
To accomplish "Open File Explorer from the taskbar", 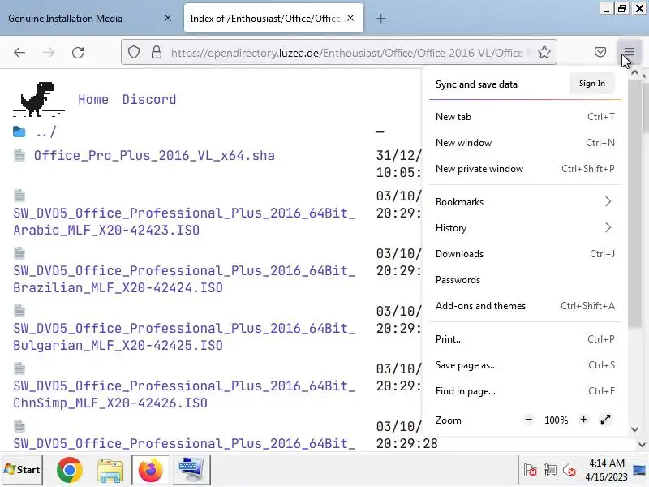I will click(110, 470).
